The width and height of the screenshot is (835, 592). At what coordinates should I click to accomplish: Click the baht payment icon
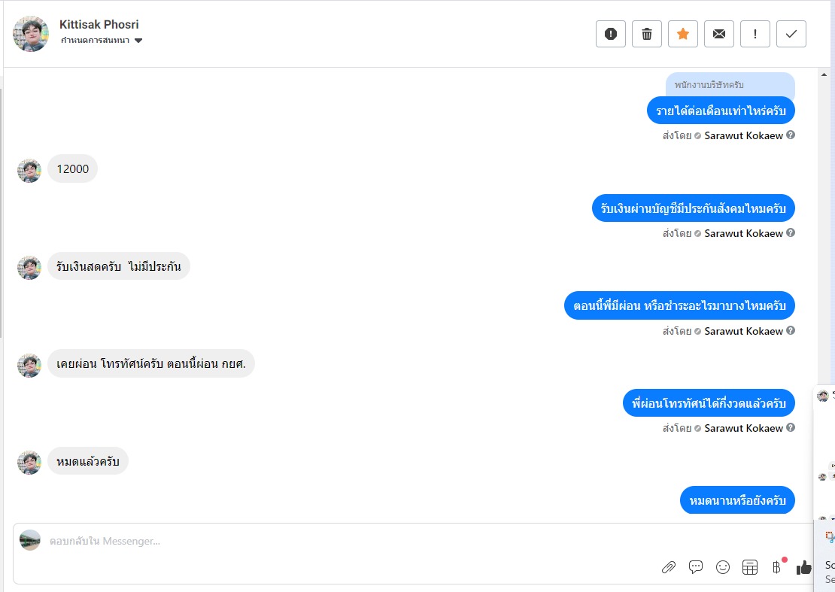(x=777, y=567)
